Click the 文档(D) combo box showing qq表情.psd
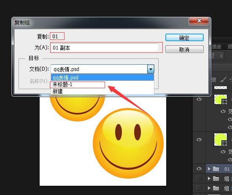The image size is (232, 195). (103, 69)
